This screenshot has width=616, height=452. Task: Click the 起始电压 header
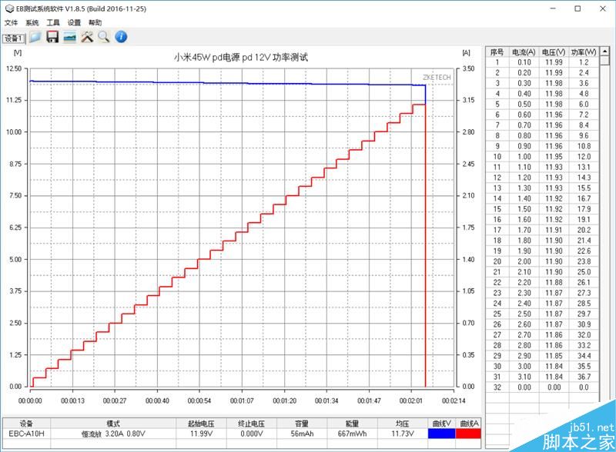pyautogui.click(x=201, y=424)
